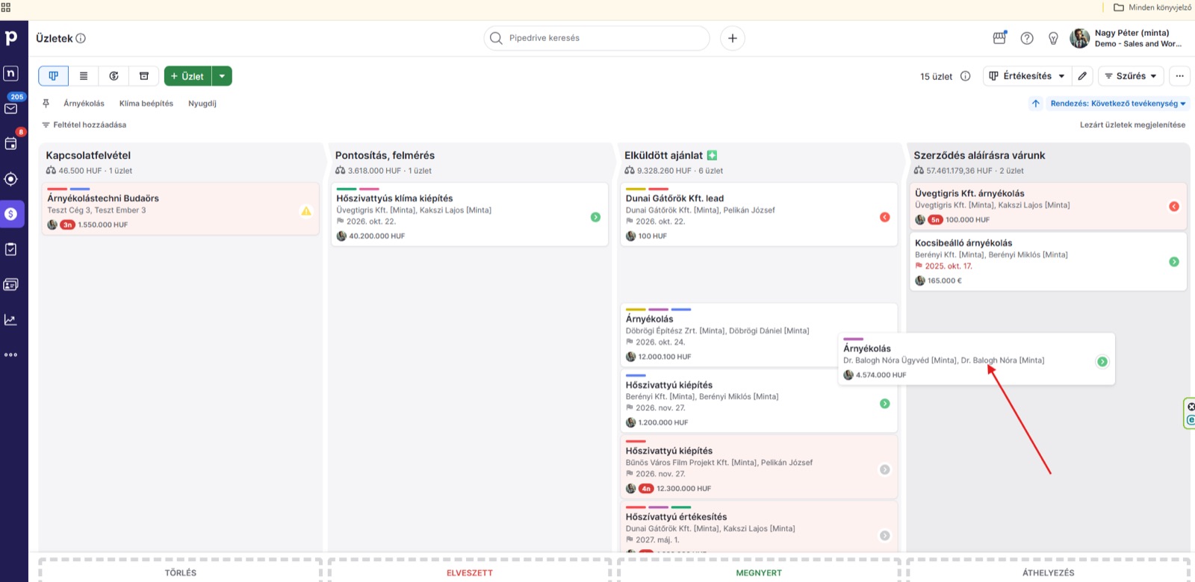
Task: Open the Rendezés sorting dropdown
Action: click(x=1118, y=104)
